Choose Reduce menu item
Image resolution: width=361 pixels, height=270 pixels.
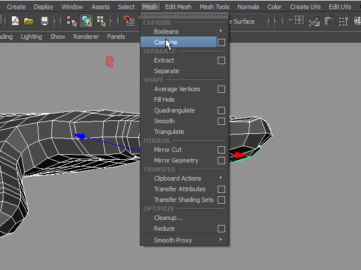[x=164, y=229]
